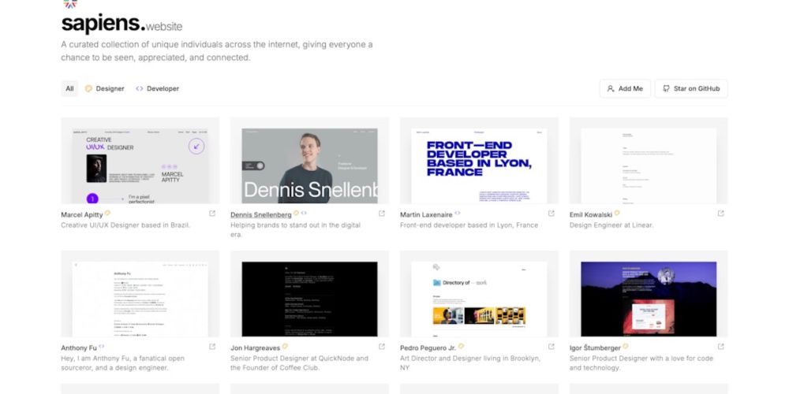Click the Marcel Apitty name link
This screenshot has width=789, height=394.
81,214
